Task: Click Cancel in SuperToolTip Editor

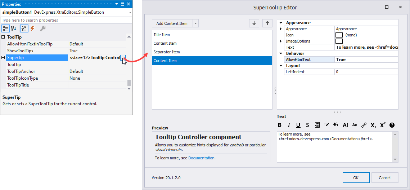Action: [385, 177]
